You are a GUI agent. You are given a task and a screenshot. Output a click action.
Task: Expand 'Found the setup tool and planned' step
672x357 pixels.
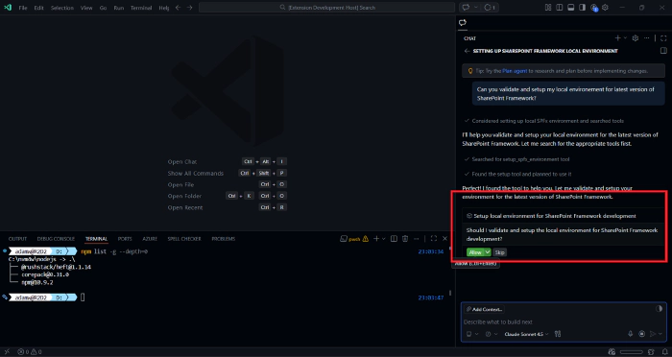[517, 174]
